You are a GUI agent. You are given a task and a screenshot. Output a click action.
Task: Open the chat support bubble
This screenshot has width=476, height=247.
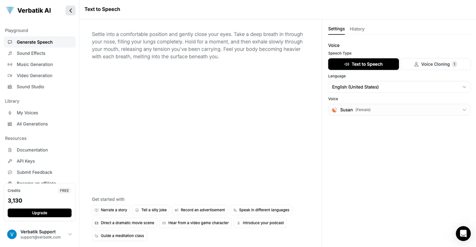(x=463, y=234)
